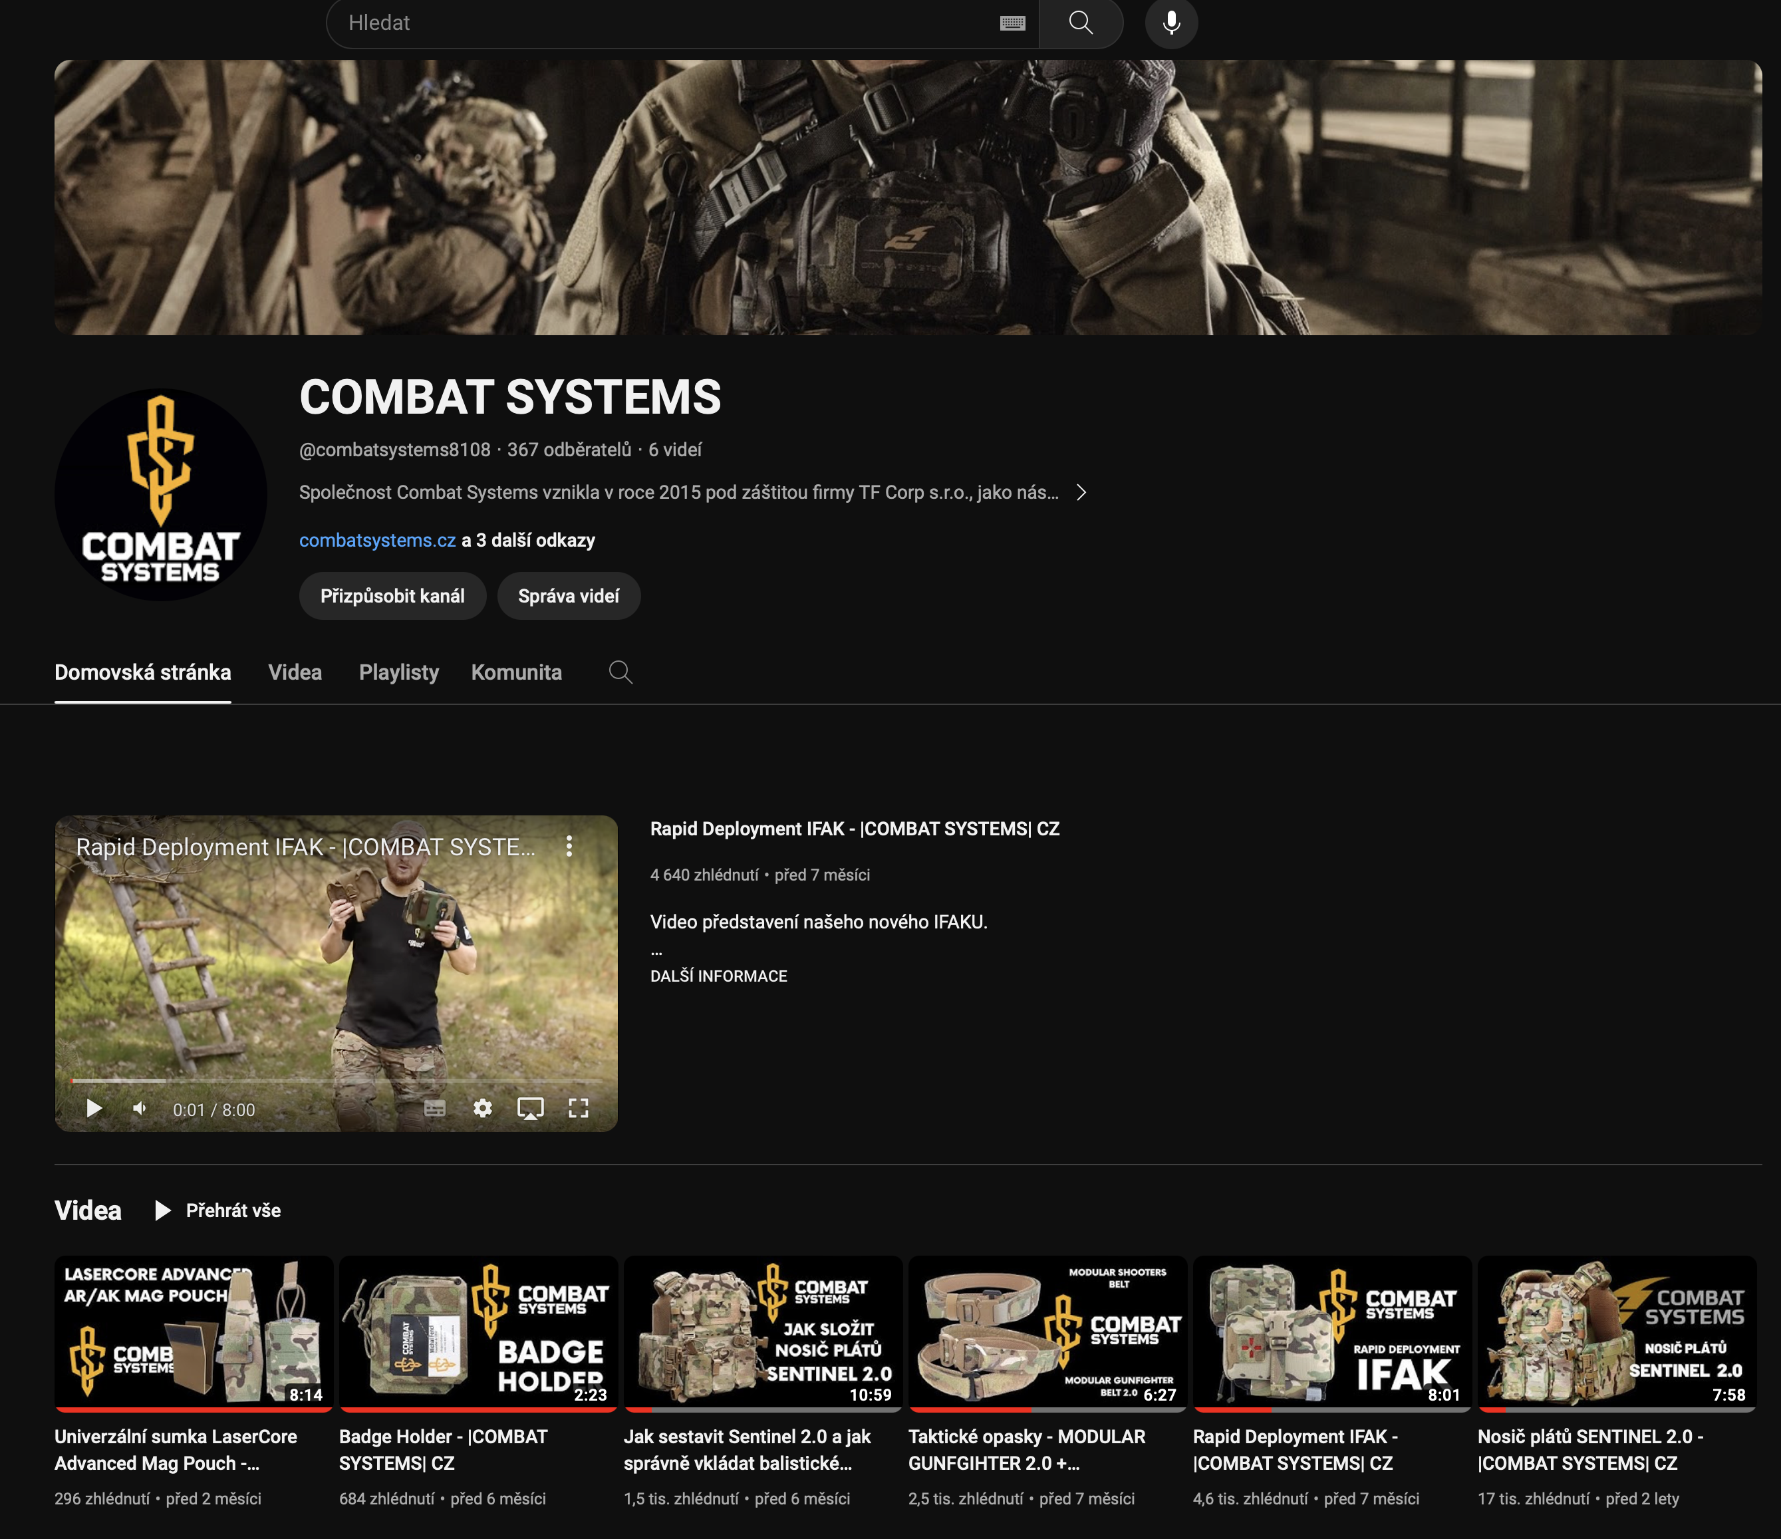1781x1539 pixels.
Task: Expand DALŠÍ INFORMACE description
Action: click(x=719, y=976)
